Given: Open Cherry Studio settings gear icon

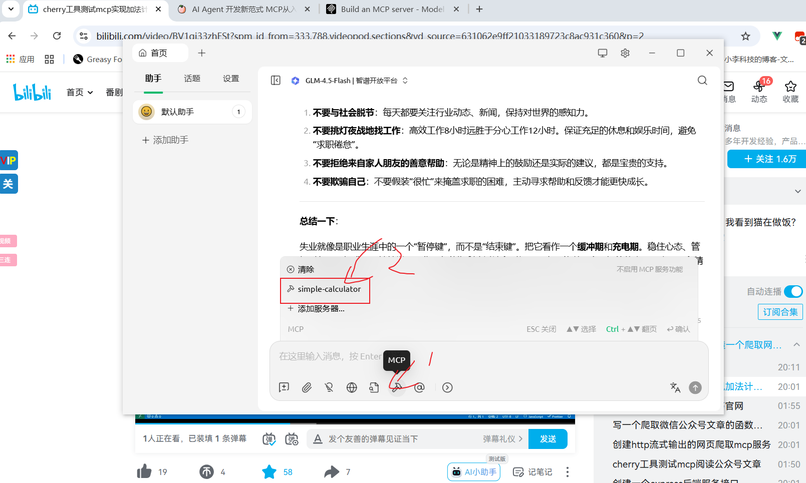Looking at the screenshot, I should 625,53.
